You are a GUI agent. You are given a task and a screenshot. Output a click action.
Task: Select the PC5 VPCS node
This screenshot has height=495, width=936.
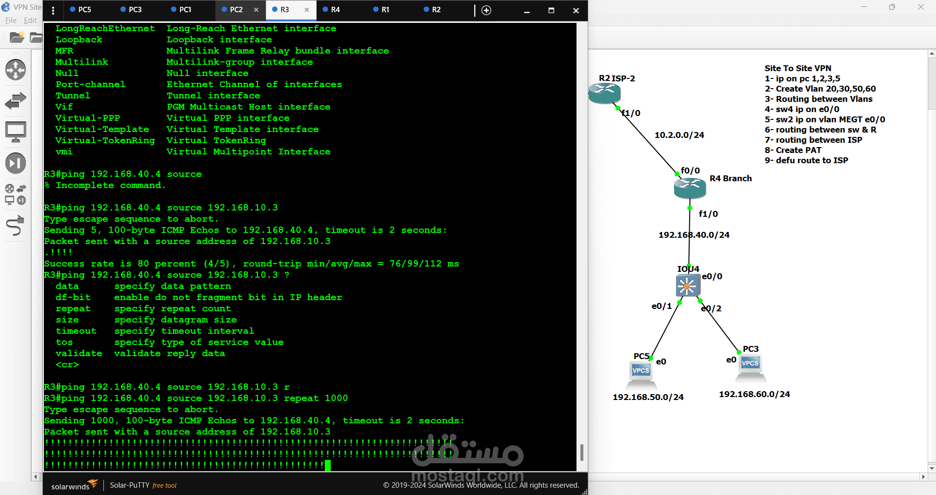pyautogui.click(x=641, y=375)
